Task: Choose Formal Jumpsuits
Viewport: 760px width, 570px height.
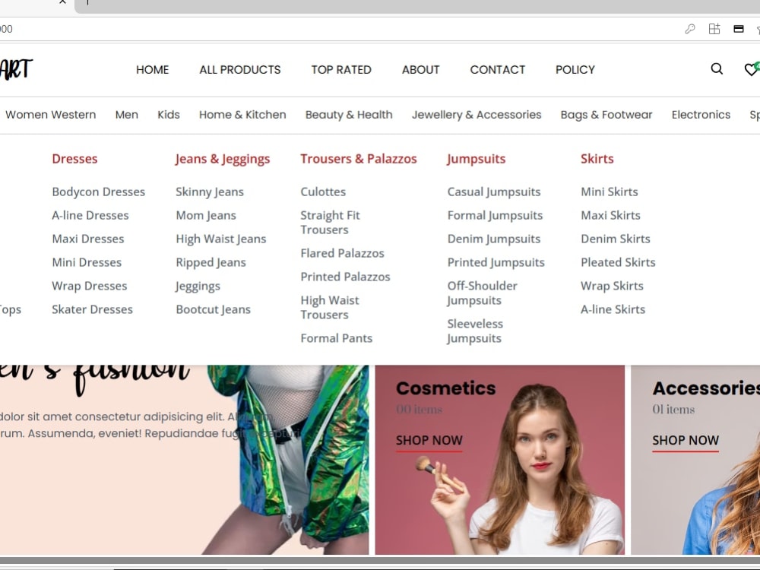Action: pyautogui.click(x=495, y=215)
